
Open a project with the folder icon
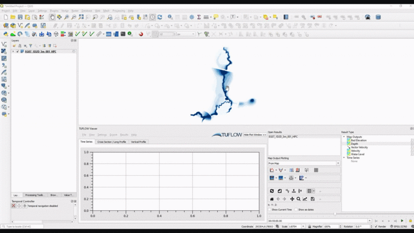point(13,17)
